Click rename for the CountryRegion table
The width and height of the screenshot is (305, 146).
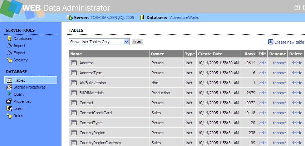tap(279, 133)
